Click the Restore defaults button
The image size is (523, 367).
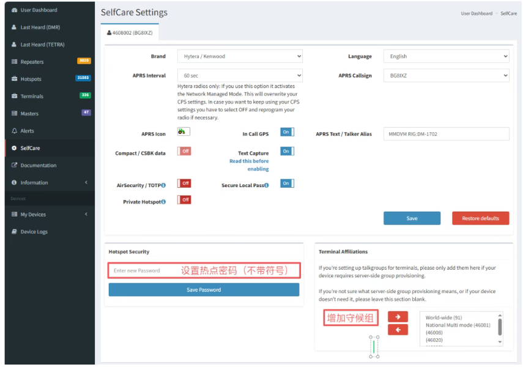[480, 218]
